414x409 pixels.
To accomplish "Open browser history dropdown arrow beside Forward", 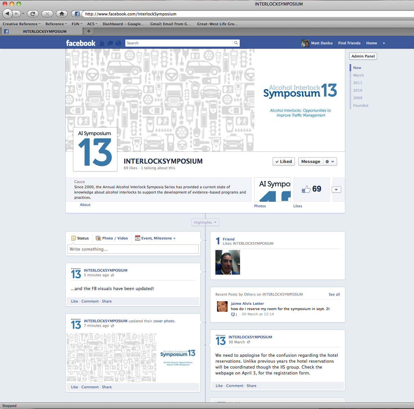I will tap(23, 14).
